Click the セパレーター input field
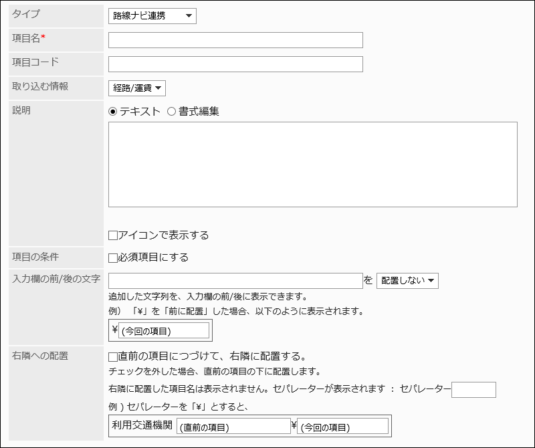This screenshot has height=448, width=535. pyautogui.click(x=473, y=390)
